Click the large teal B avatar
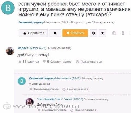This screenshot has height=113, width=131. pos(8,8)
